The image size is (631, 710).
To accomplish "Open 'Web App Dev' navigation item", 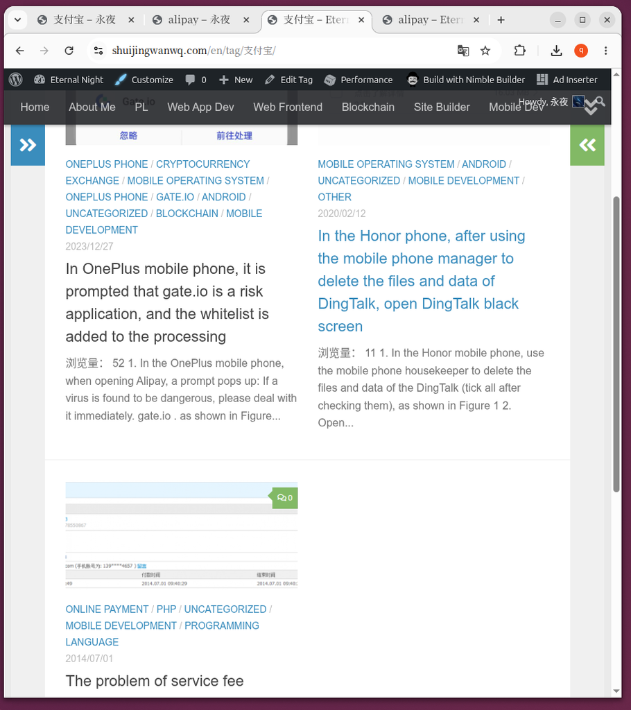I will (x=200, y=107).
